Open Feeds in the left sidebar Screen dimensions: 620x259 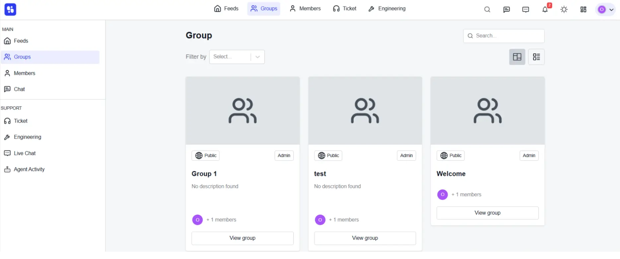pos(50,41)
